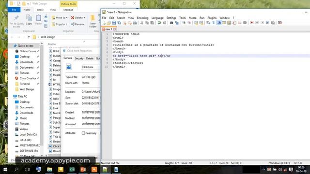Open Find with the binoculars icon
Screen dimensions: 310x174
(171, 23)
